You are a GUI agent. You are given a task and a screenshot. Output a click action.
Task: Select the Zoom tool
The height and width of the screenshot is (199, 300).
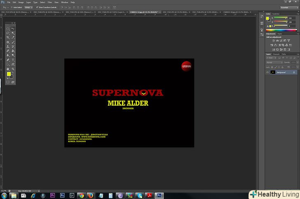(x=13, y=69)
